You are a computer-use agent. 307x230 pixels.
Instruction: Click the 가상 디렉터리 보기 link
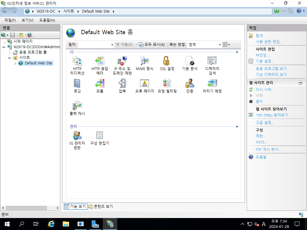(x=271, y=75)
